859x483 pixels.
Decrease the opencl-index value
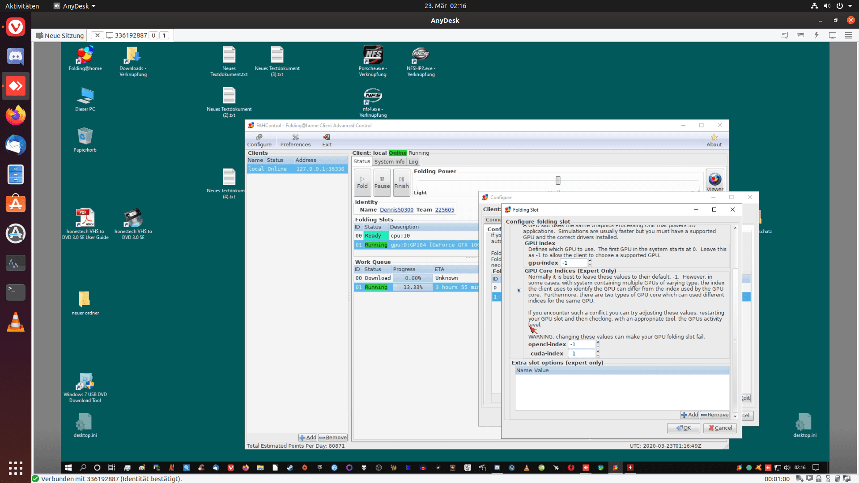click(x=598, y=347)
